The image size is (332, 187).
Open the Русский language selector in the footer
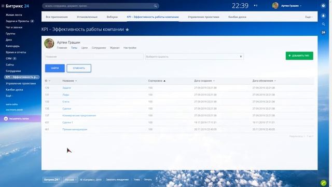[71, 180]
